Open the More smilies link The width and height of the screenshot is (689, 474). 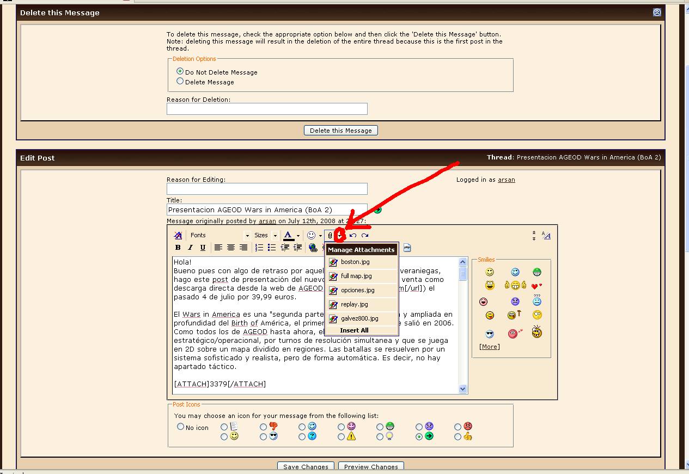(x=489, y=347)
